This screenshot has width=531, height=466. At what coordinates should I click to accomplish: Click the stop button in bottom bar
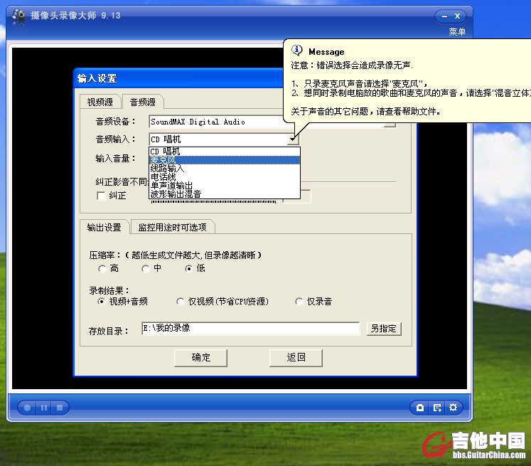tap(60, 408)
